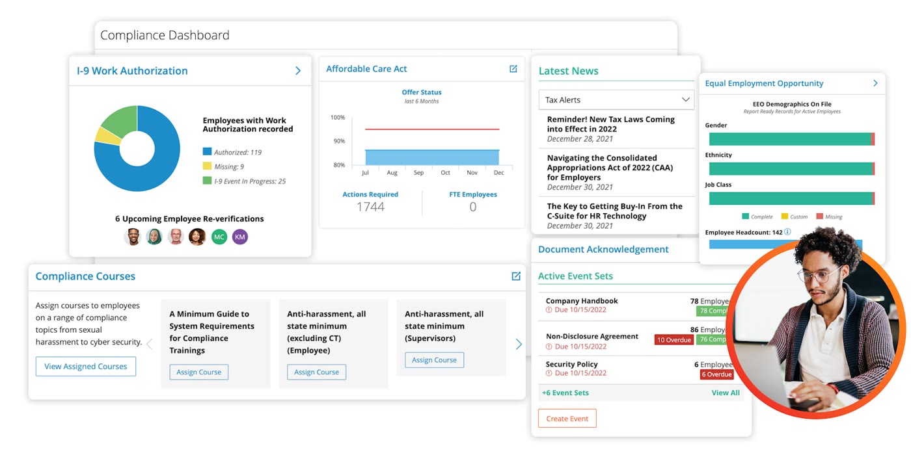Click Compliance Courses heading
Viewport: 911px width, 455px height.
[x=85, y=276]
